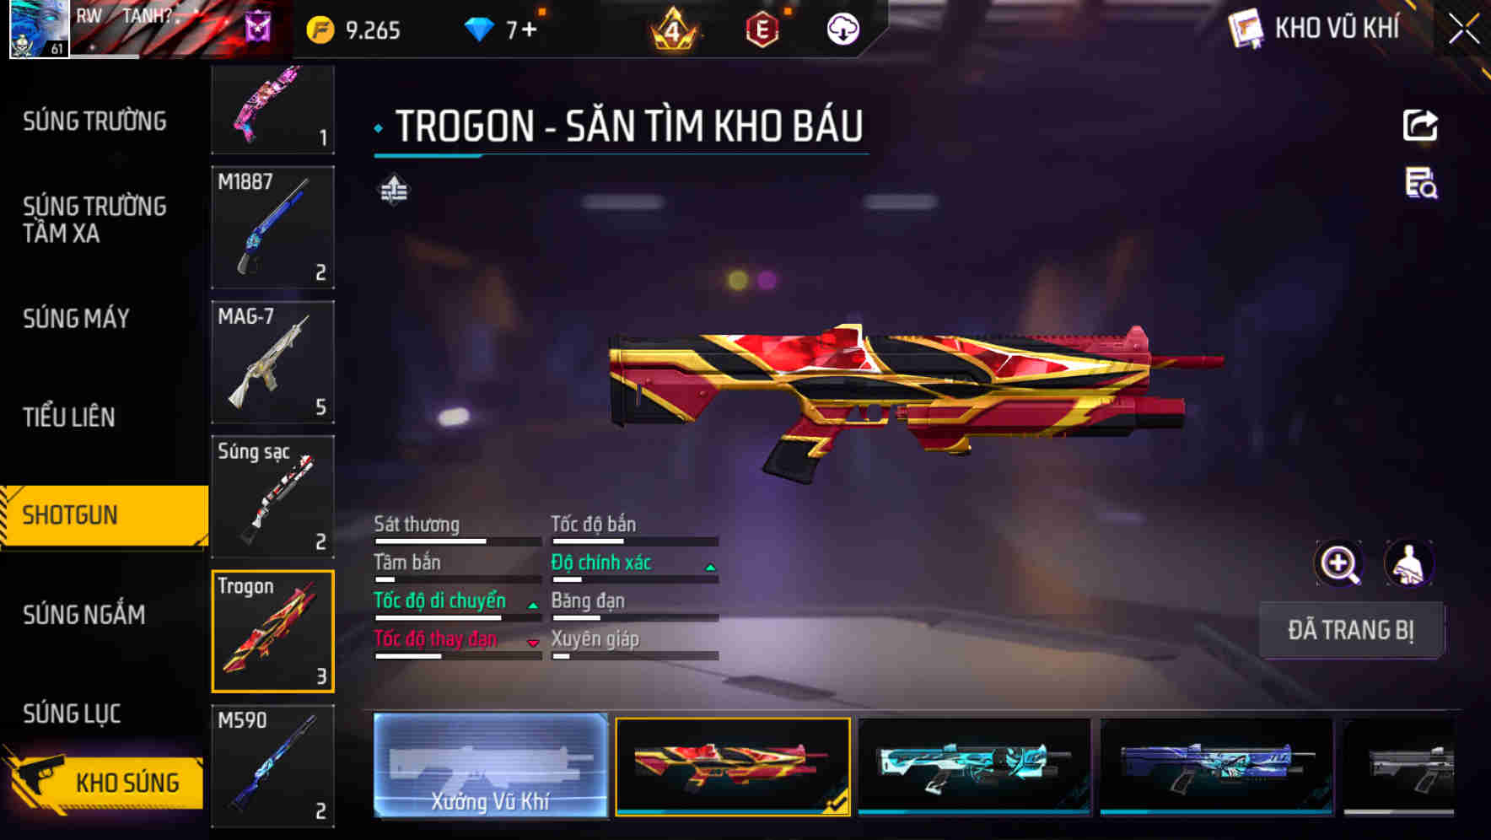This screenshot has height=840, width=1491.
Task: Open the weapon details search icon
Action: (1421, 183)
